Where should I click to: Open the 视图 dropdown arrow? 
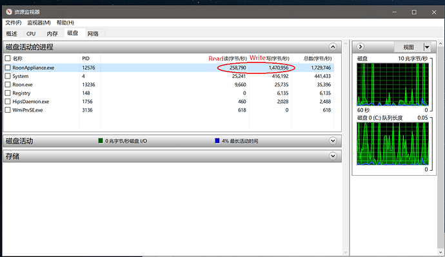point(427,47)
